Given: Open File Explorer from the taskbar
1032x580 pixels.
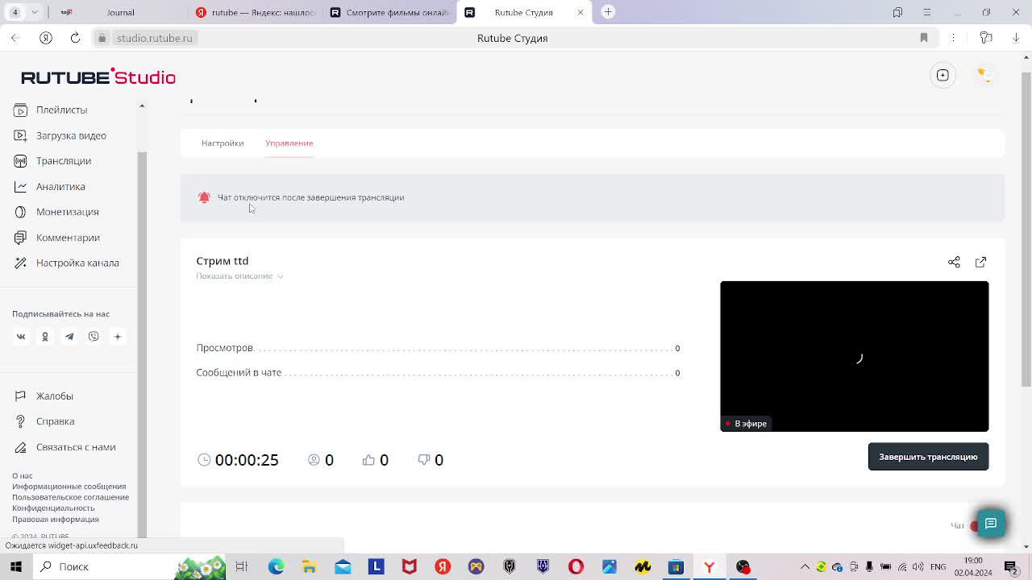Looking at the screenshot, I should pyautogui.click(x=309, y=566).
